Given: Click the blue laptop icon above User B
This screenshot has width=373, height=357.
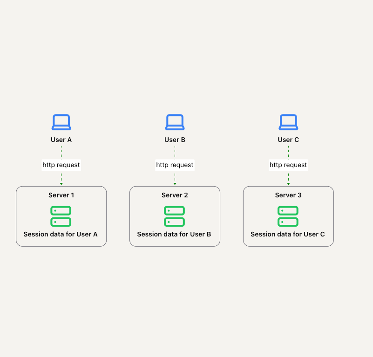Looking at the screenshot, I should [x=175, y=122].
